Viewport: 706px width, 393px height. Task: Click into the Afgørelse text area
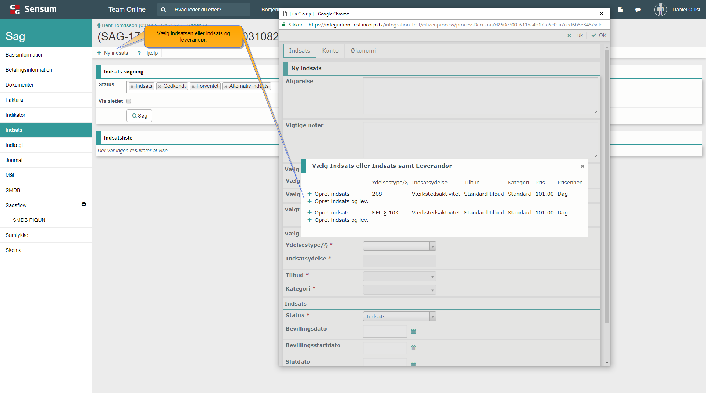(480, 96)
